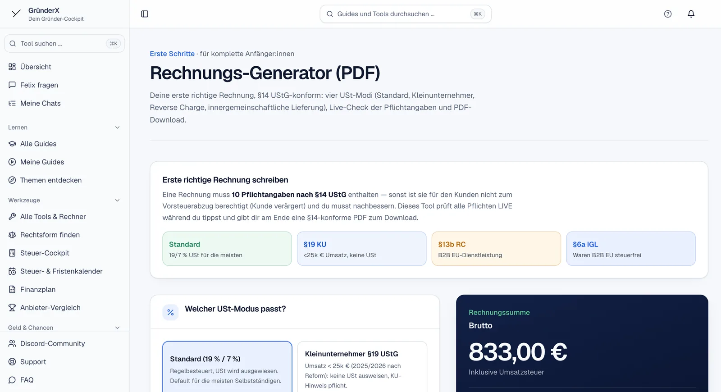
Task: Click the Steuer-Cockpit calculator icon
Action: pyautogui.click(x=12, y=253)
